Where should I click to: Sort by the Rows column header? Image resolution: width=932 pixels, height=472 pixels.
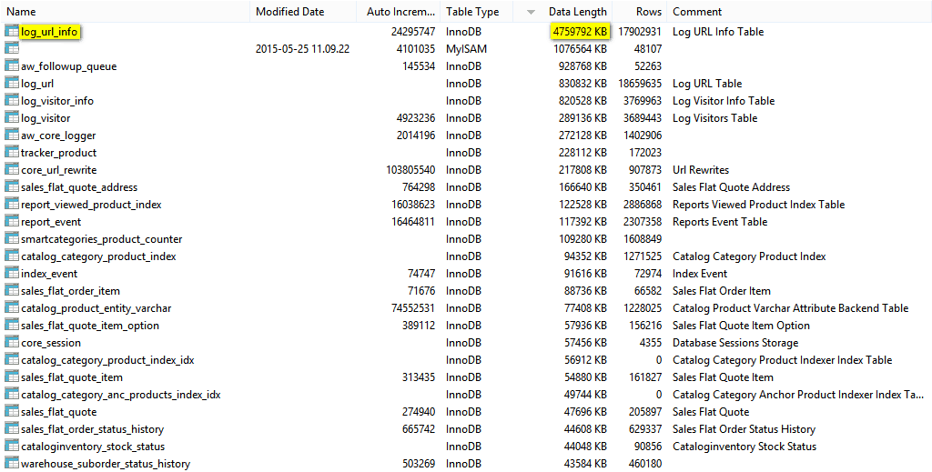[648, 12]
